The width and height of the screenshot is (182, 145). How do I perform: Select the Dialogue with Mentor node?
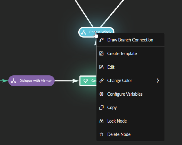pos(31,81)
